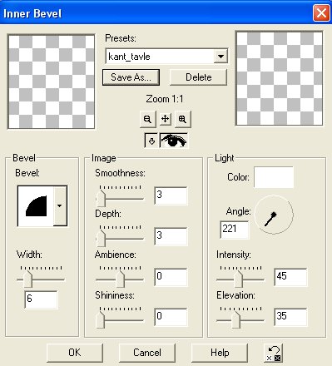Click the reset to default icon

[x=273, y=353]
